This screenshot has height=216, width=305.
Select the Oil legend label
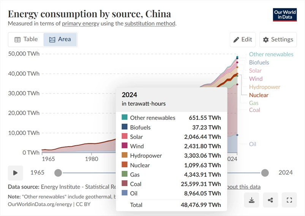pyautogui.click(x=253, y=144)
